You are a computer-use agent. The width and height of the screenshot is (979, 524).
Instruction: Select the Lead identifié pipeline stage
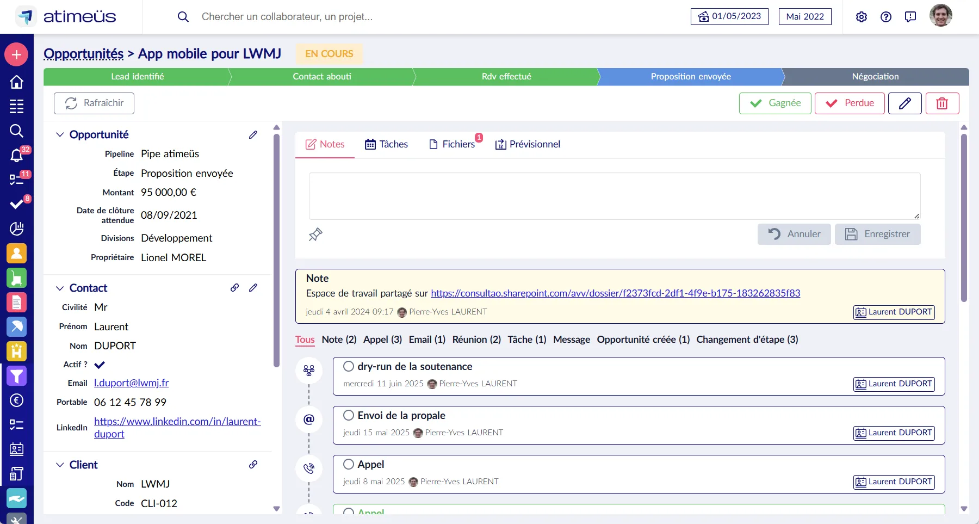138,77
